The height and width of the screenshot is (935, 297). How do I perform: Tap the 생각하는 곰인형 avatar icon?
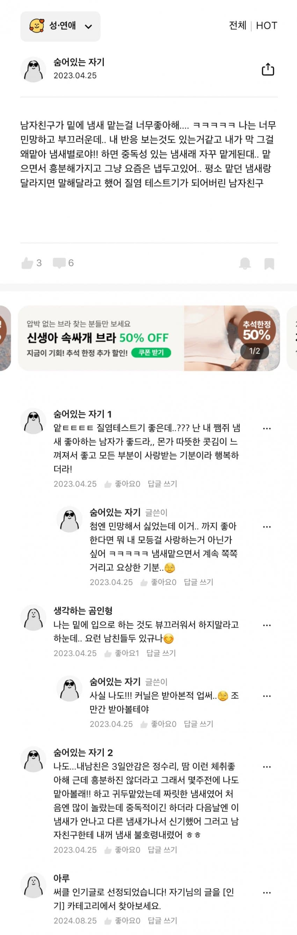[x=33, y=618]
